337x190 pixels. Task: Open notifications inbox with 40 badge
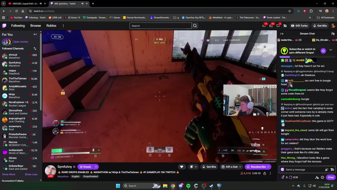click(x=271, y=26)
